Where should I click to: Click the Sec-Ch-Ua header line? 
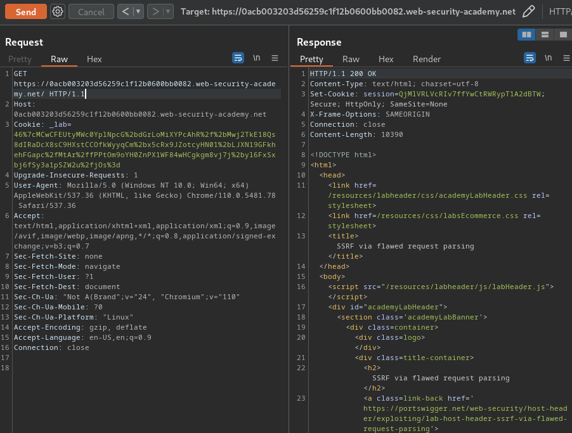[x=127, y=297]
